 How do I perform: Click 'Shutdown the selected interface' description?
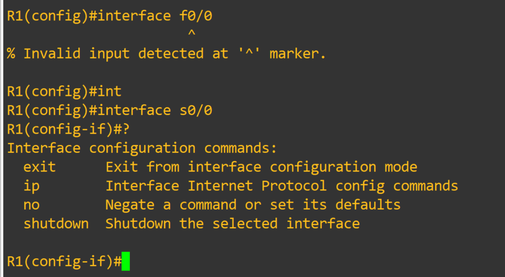pyautogui.click(x=232, y=224)
